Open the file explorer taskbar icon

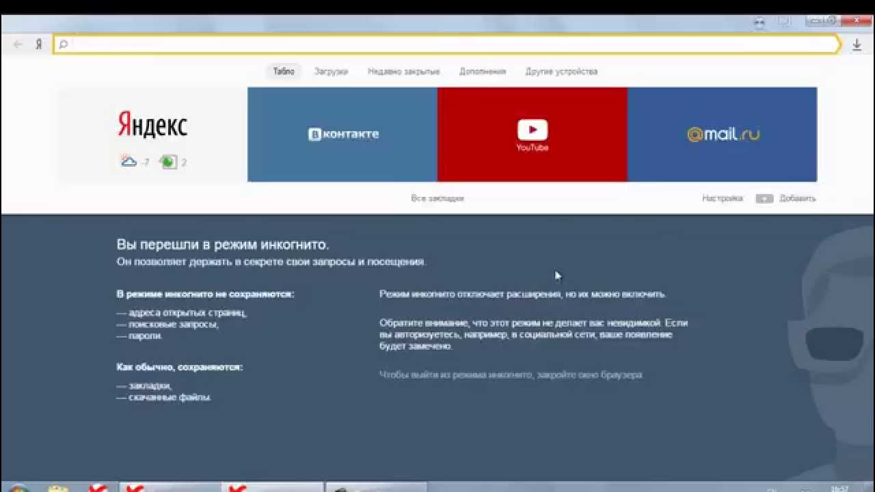point(59,488)
